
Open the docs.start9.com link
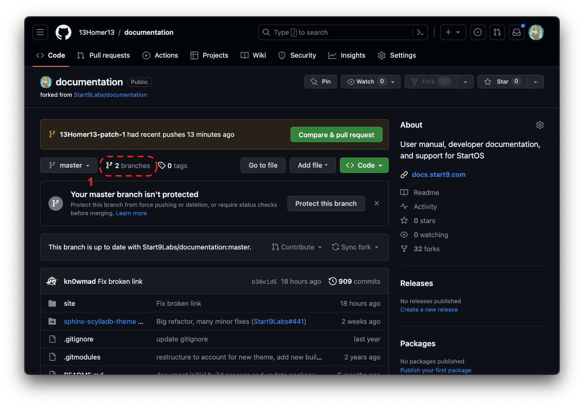click(x=439, y=174)
